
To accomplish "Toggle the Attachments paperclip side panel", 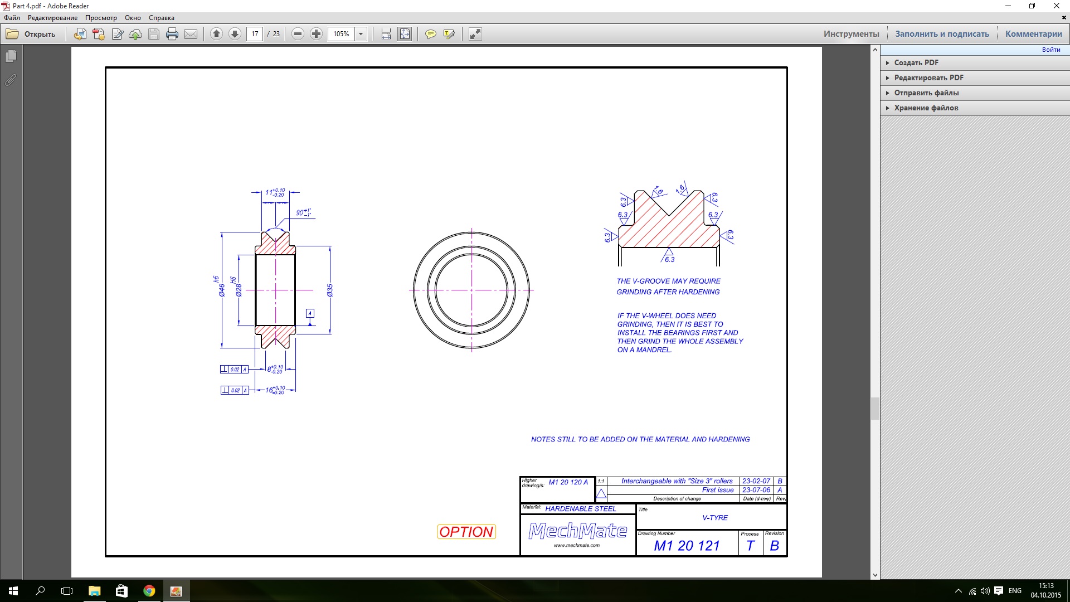I will coord(11,80).
